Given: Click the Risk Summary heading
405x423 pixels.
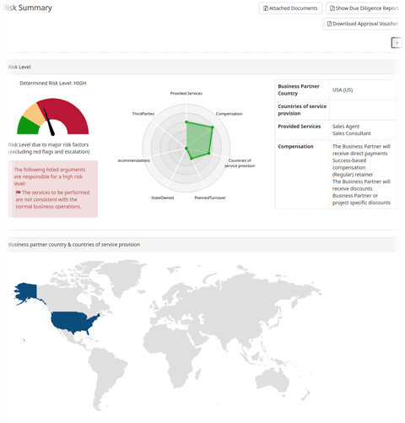Looking at the screenshot, I should (x=28, y=8).
